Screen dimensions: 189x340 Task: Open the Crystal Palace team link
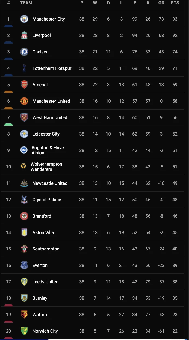[x=46, y=200]
